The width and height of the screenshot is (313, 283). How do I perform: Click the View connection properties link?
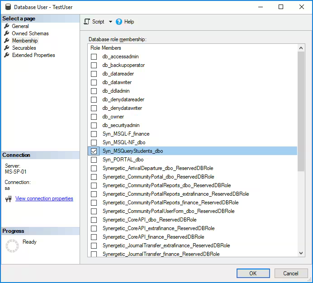(44, 198)
